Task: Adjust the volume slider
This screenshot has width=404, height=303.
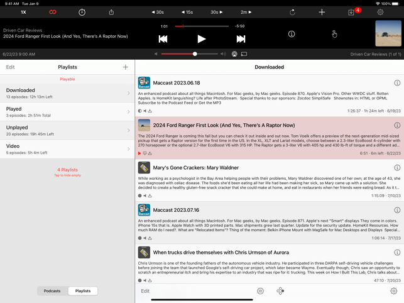Action: [190, 54]
